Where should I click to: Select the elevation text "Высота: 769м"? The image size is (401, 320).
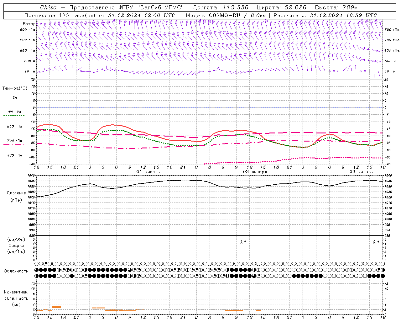point(336,7)
